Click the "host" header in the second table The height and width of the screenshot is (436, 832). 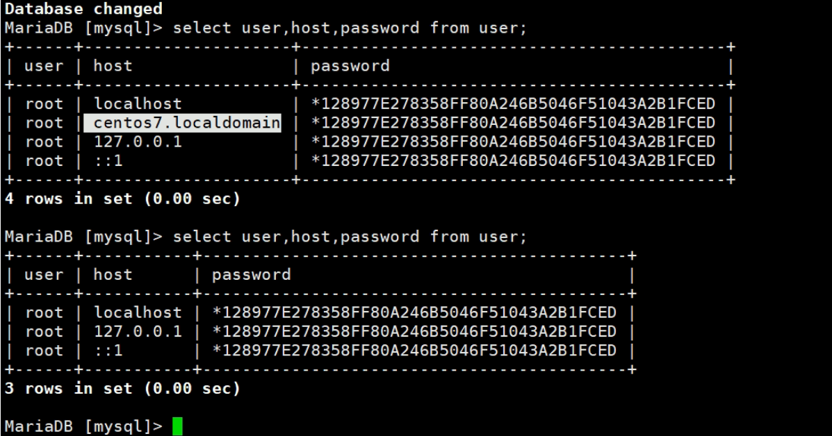(x=113, y=274)
